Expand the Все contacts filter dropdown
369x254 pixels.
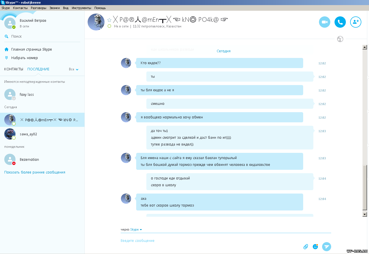pos(74,69)
